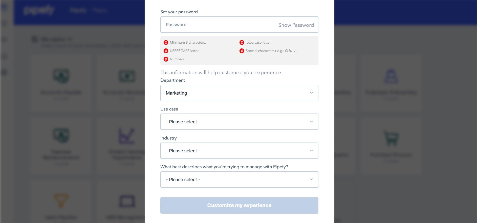Click the red X beside UPPERCASE letter
The height and width of the screenshot is (223, 477).
(166, 51)
